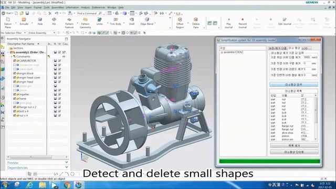
Task: Delete using the X toolbar icon
Action: pos(50,13)
